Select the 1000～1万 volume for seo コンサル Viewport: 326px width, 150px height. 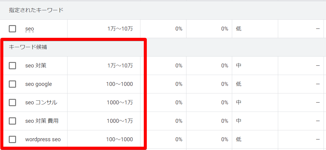(x=120, y=103)
